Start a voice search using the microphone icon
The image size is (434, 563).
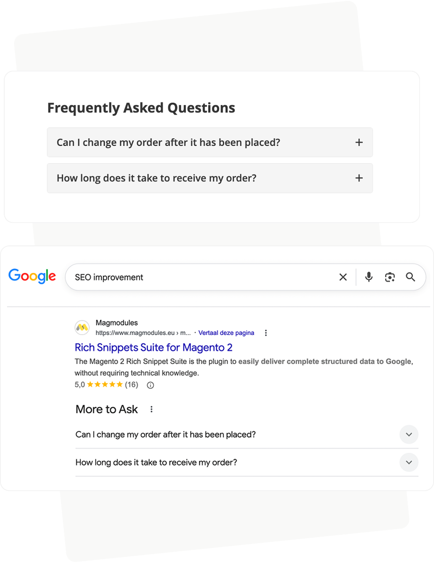tap(369, 277)
